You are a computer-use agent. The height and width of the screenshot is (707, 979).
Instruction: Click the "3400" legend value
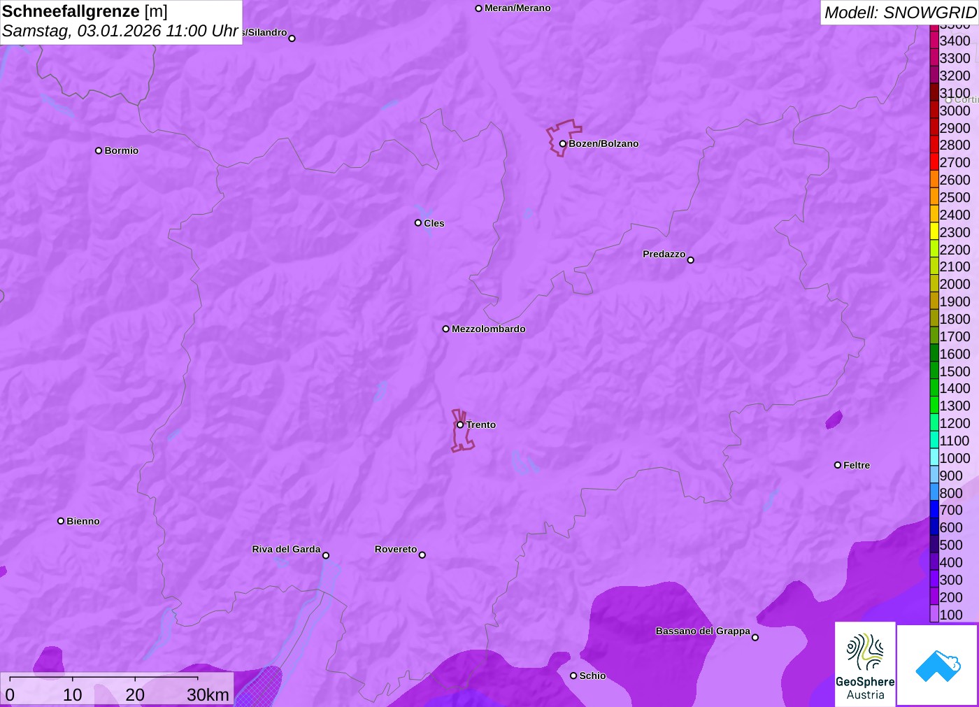(x=955, y=41)
